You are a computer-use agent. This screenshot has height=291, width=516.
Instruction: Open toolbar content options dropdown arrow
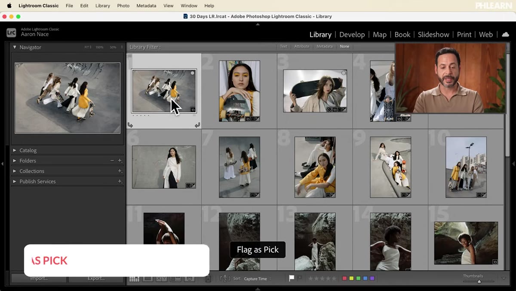[x=504, y=279]
